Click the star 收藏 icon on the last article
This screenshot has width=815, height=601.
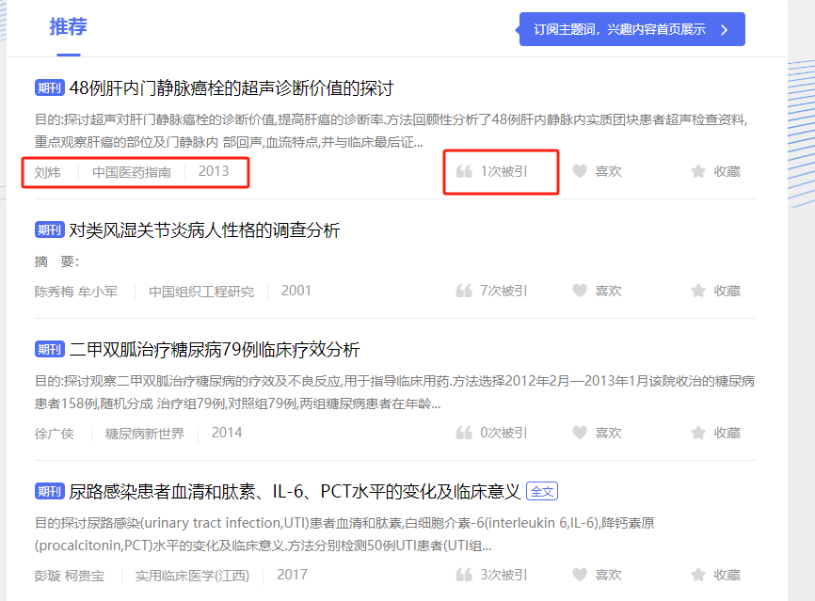pos(698,574)
